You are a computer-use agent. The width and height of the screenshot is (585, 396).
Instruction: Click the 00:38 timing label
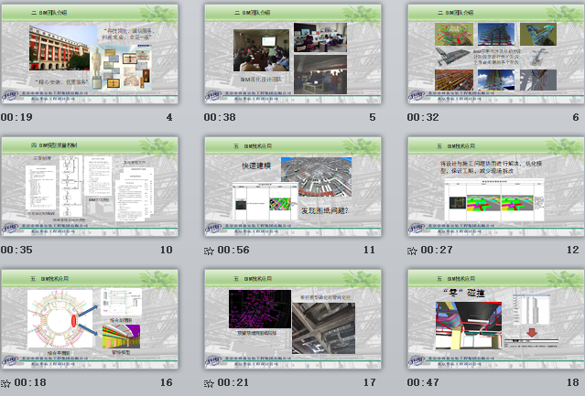tap(221, 118)
